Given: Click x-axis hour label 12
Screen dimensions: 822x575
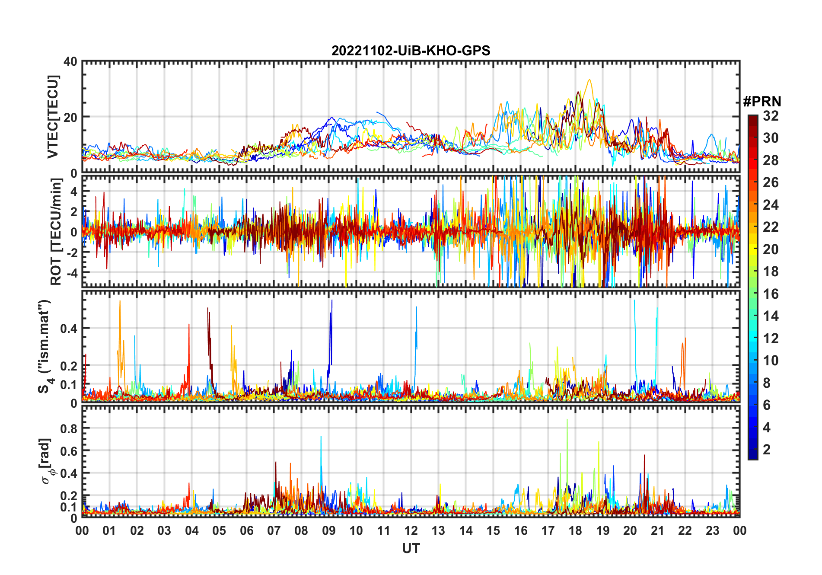Looking at the screenshot, I should pyautogui.click(x=411, y=530).
